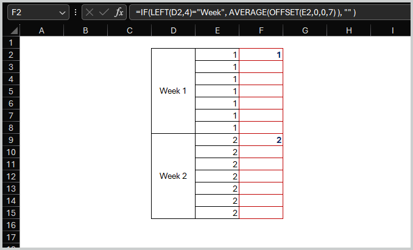This screenshot has width=413, height=250.
Task: Click the merged cell labeled Week 2
Action: [x=174, y=176]
